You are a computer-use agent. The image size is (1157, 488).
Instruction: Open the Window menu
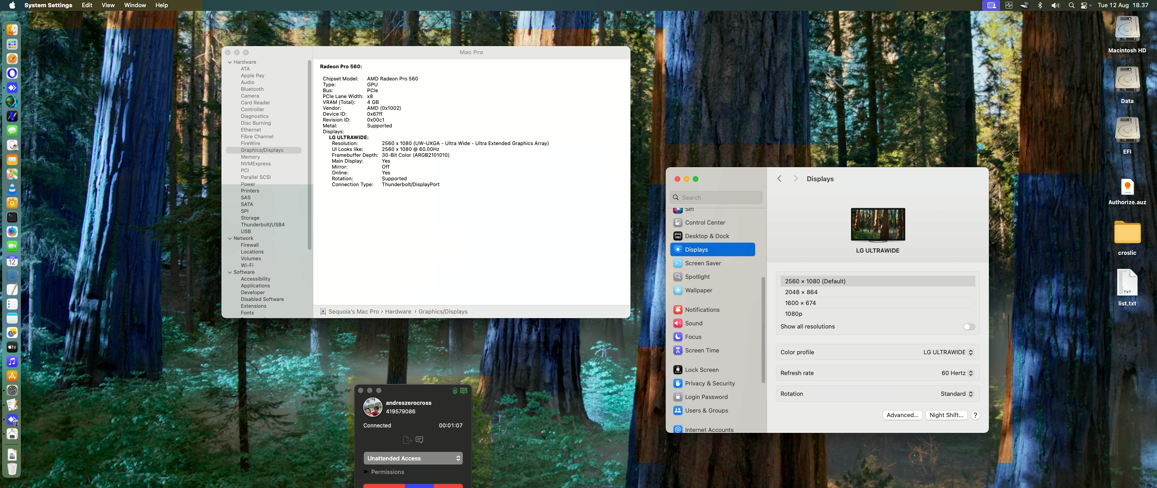coord(134,5)
